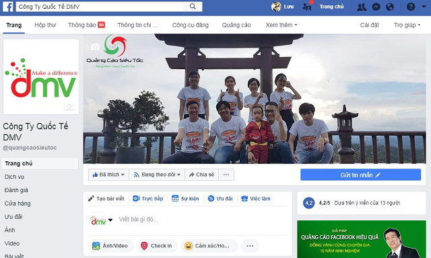Open Ảnh in left sidebar
431x258 pixels.
coord(9,230)
